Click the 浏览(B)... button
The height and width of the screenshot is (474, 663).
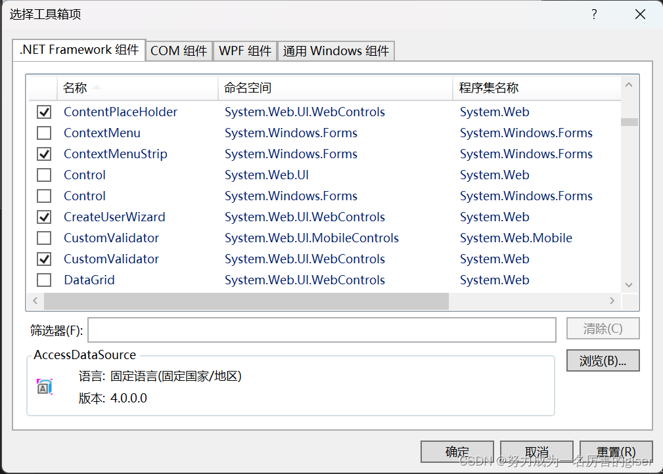tap(603, 360)
